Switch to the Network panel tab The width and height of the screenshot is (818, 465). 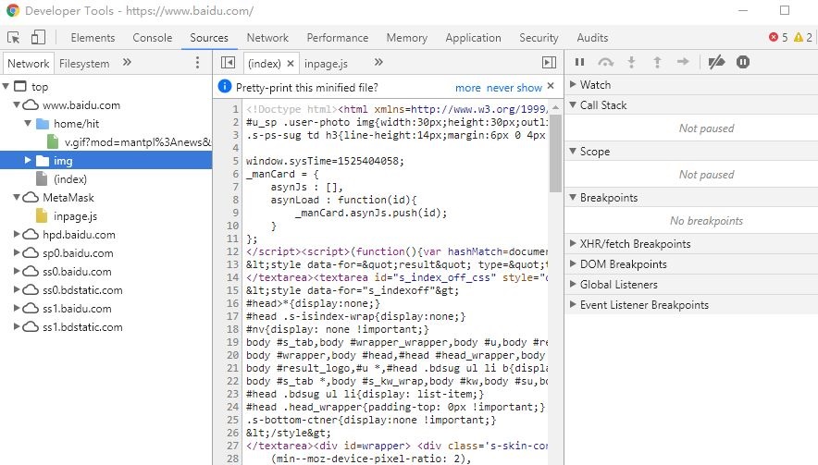coord(267,38)
